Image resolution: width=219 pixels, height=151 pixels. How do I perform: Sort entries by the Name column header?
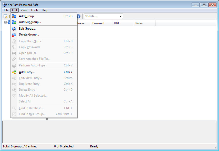[x=84, y=23]
